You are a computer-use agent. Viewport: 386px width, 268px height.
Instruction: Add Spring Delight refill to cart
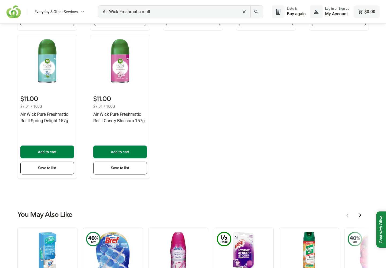(x=47, y=152)
